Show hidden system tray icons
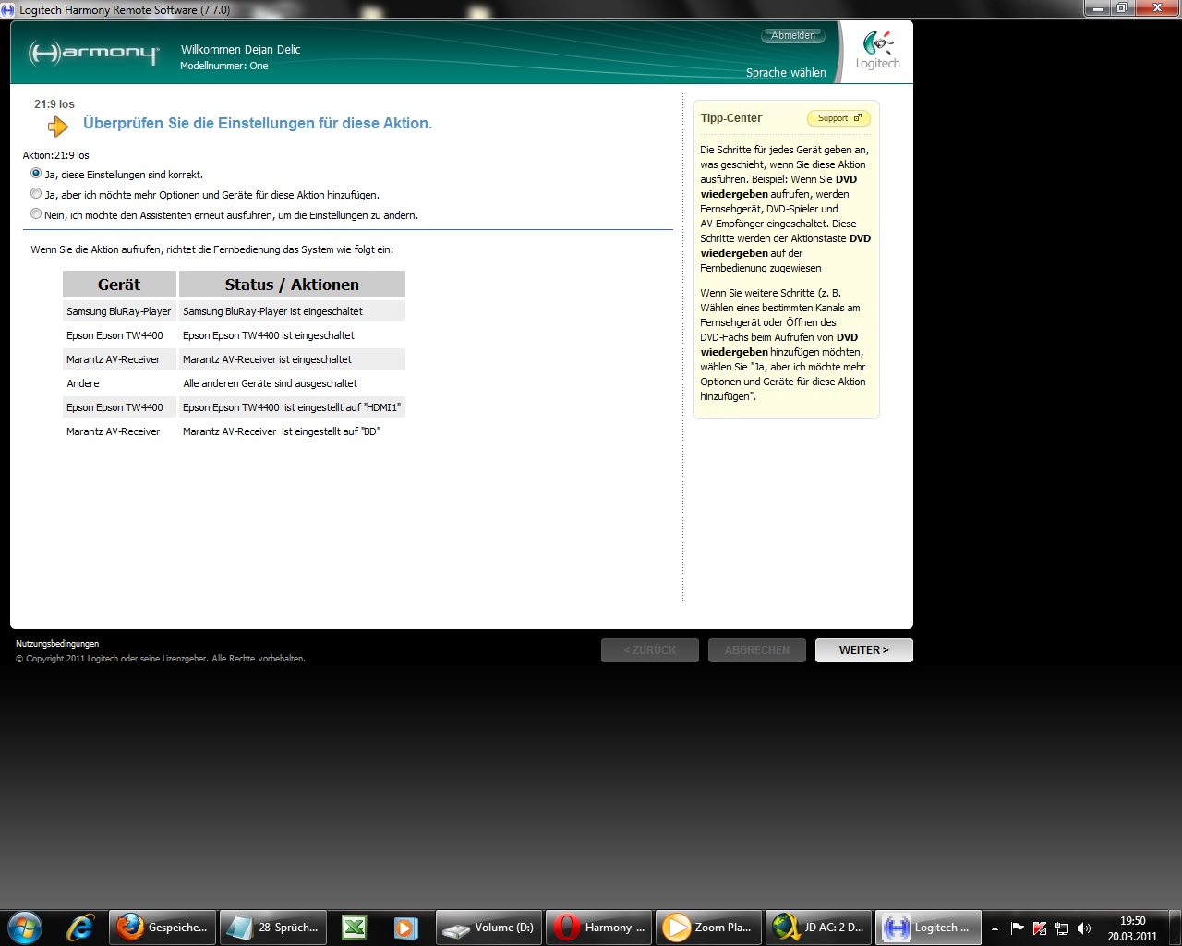Viewport: 1182px width, 946px height. 995,928
